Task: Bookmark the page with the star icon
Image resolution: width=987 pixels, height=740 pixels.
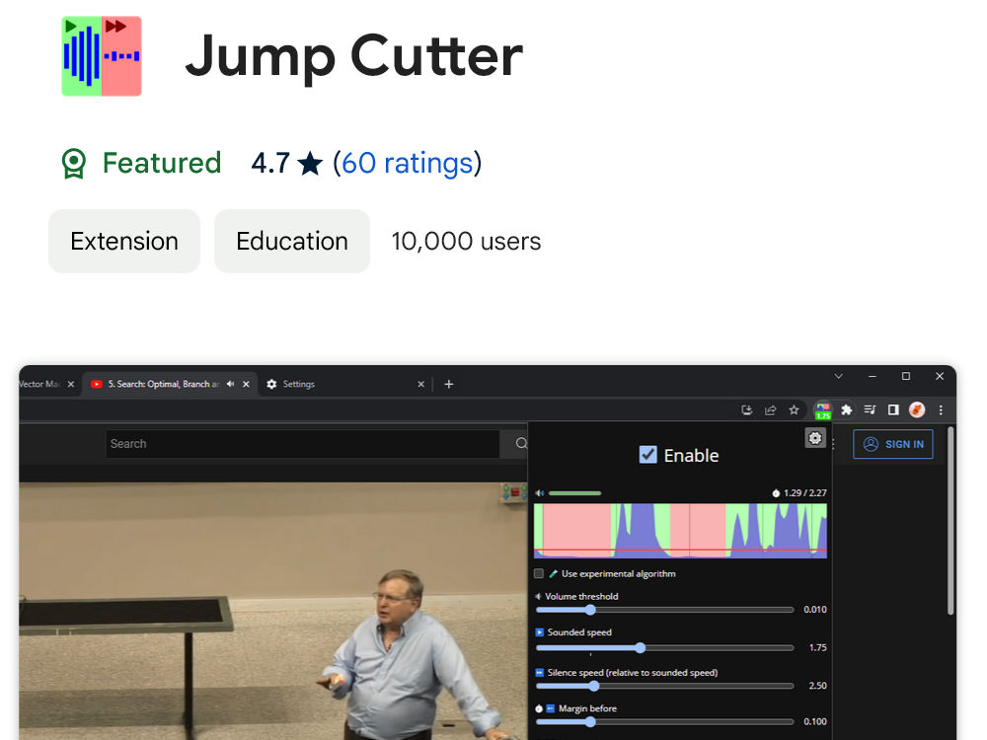Action: [x=794, y=409]
